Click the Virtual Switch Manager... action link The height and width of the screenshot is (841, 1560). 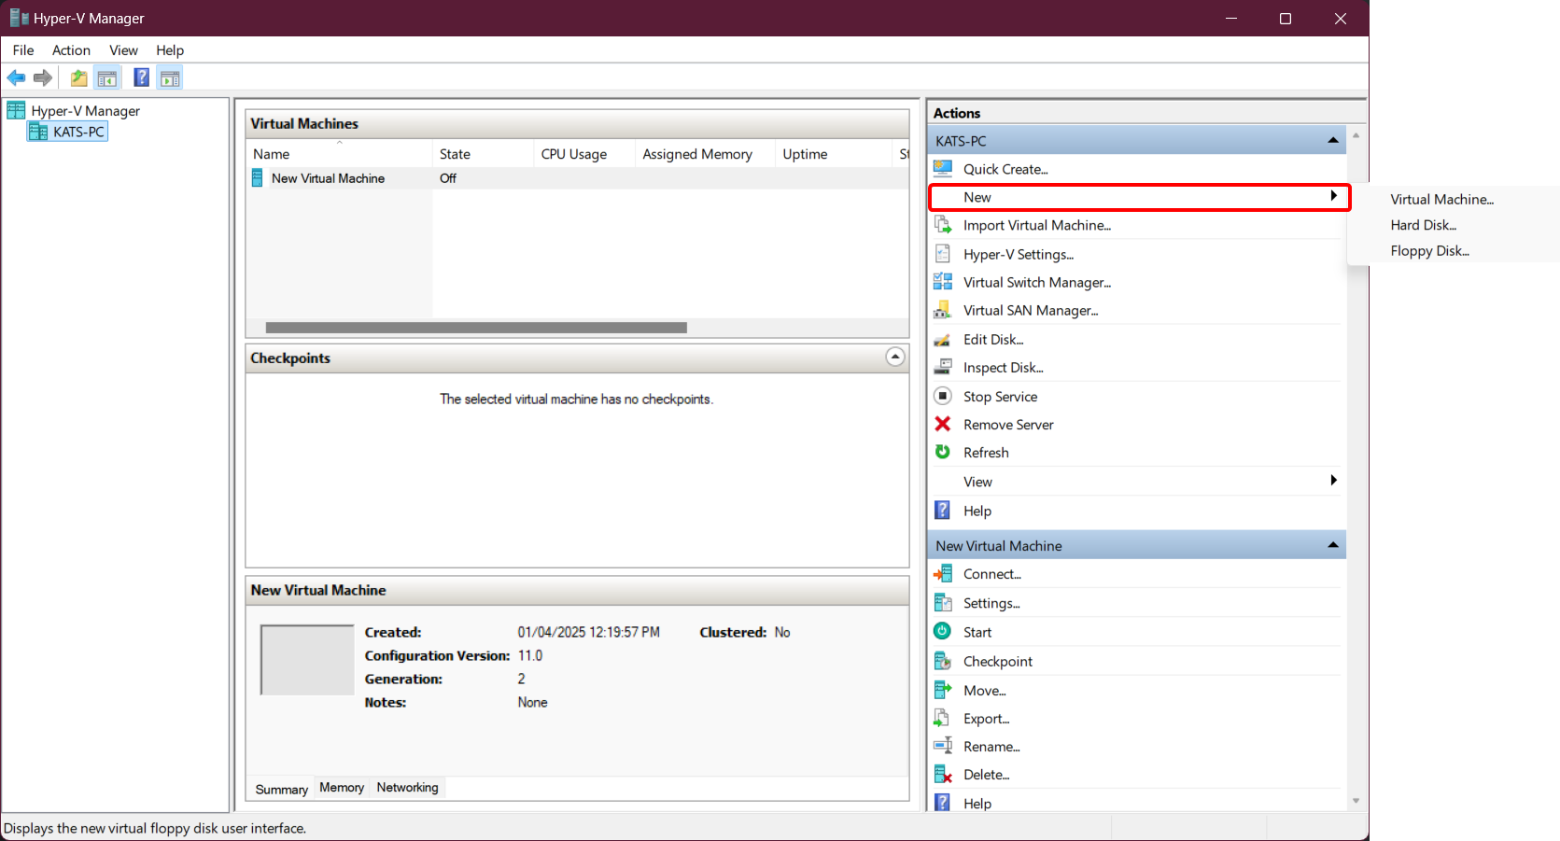click(1037, 282)
